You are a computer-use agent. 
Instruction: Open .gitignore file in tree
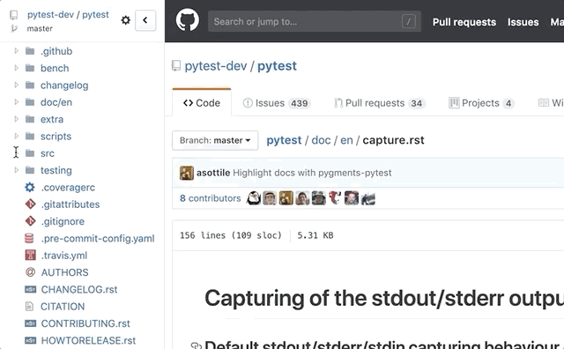point(63,221)
